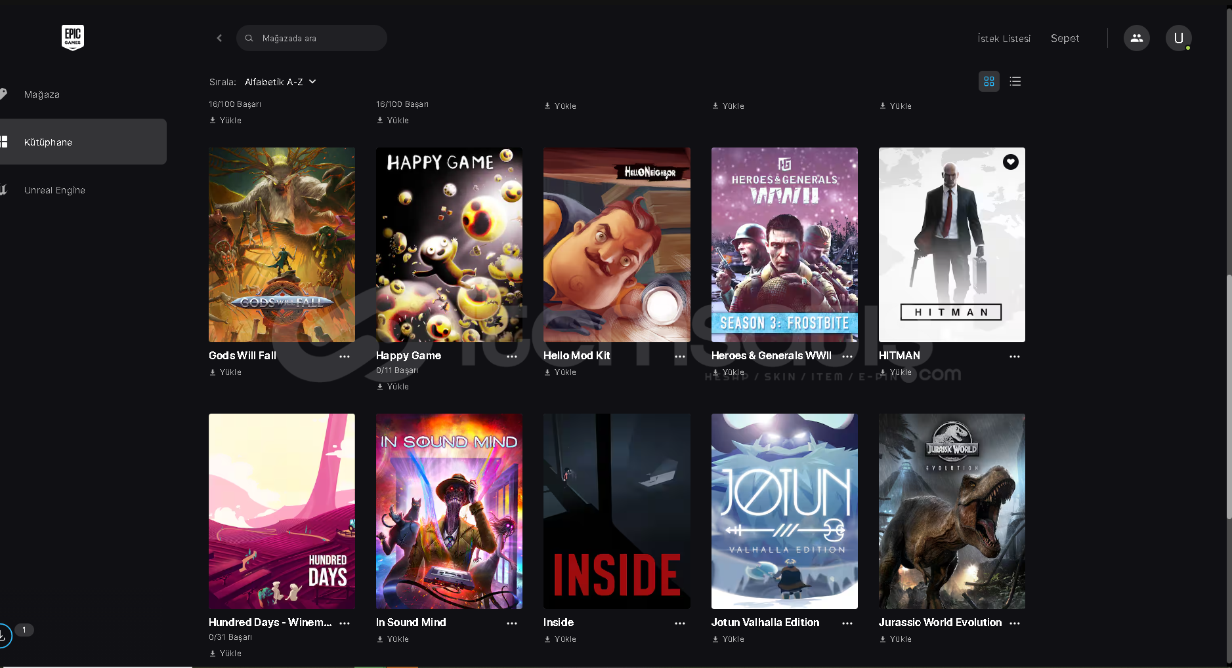The width and height of the screenshot is (1232, 668).
Task: Open İstek Listesi wishlist
Action: point(1004,39)
